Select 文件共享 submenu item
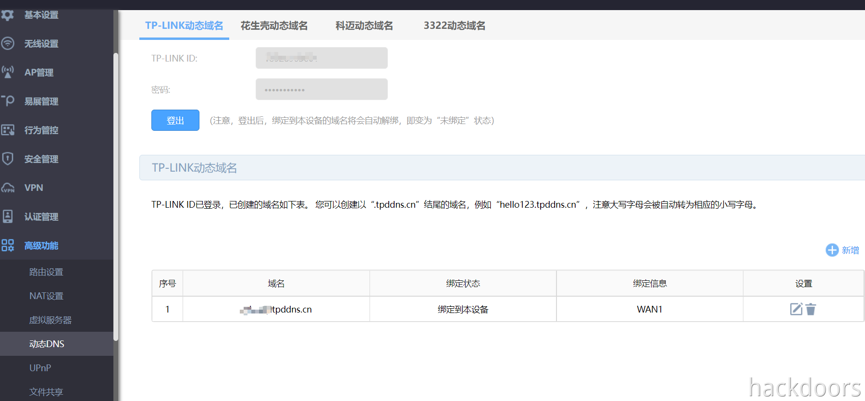Image resolution: width=865 pixels, height=401 pixels. (x=57, y=391)
